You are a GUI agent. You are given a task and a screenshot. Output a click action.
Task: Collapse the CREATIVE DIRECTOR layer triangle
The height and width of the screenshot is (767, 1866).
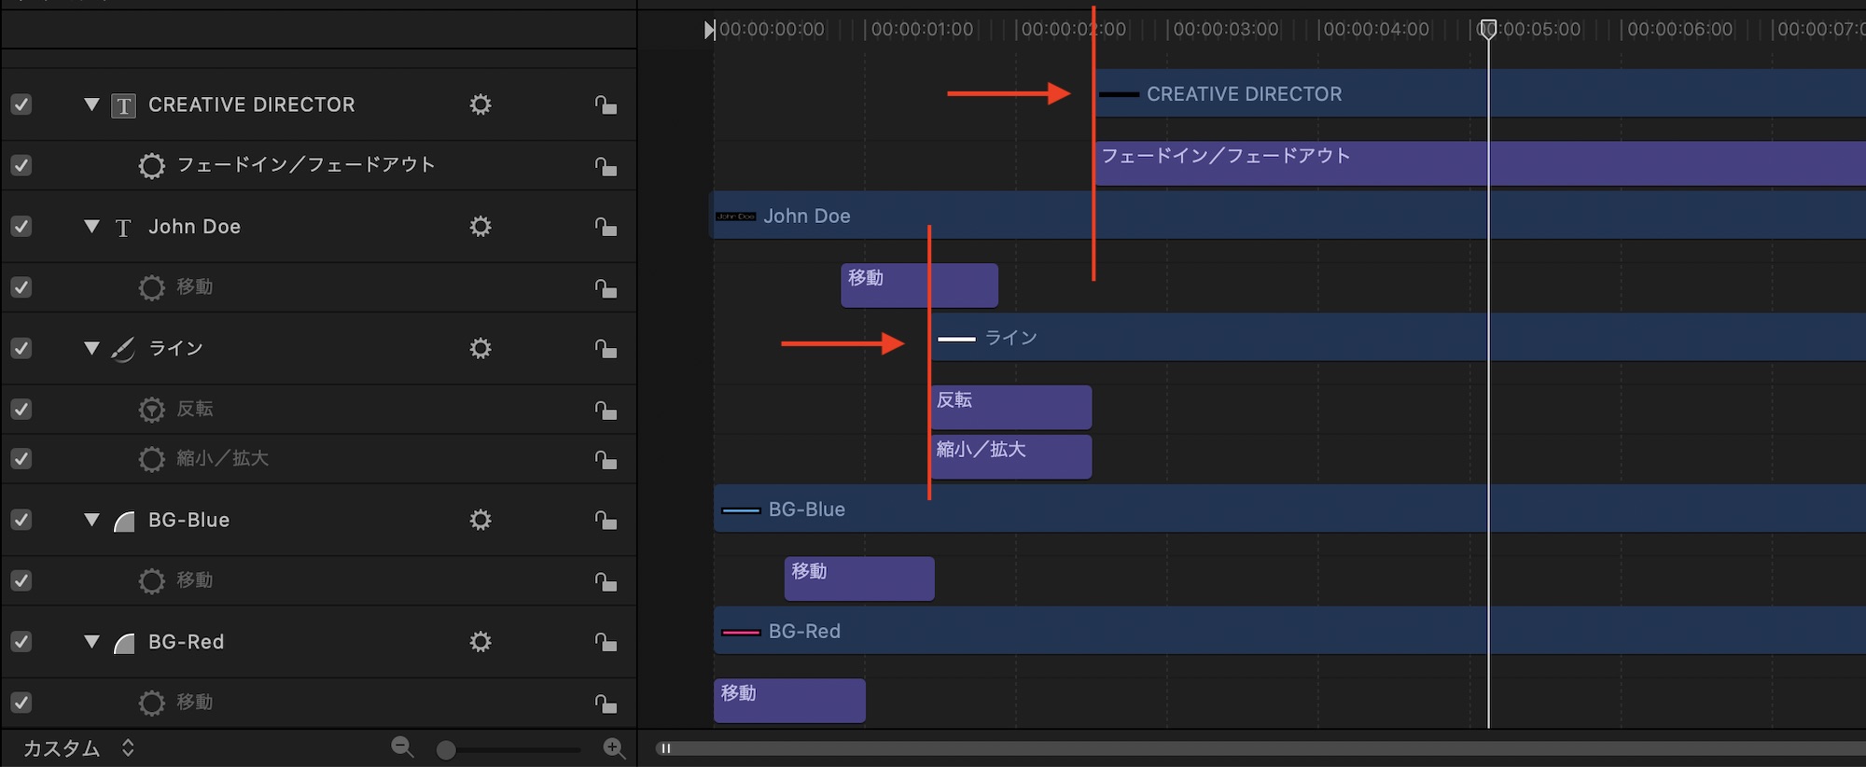point(91,105)
